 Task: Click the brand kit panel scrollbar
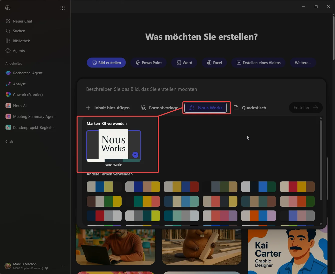pos(321,160)
